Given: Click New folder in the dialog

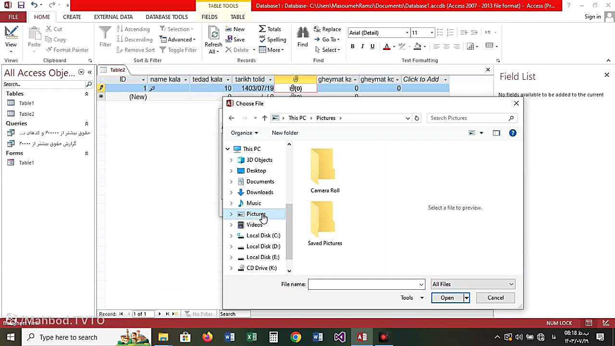Looking at the screenshot, I should point(285,133).
